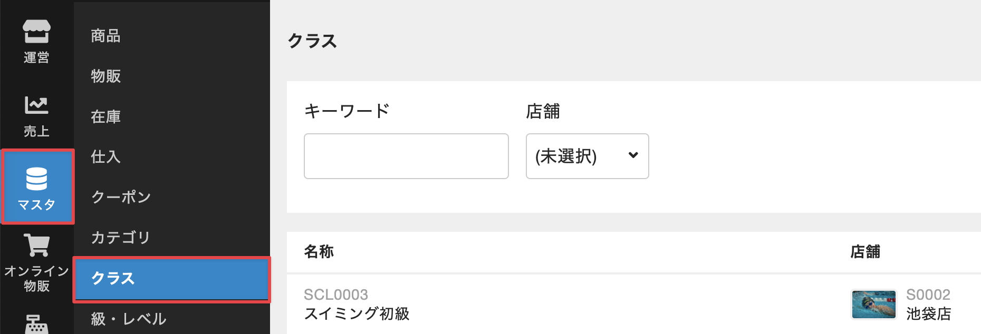
Task: Click the S0002 池袋店 store label
Action: click(x=928, y=304)
